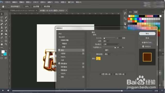Select the Sponge tool
The image size is (165, 93).
click(x=6, y=34)
